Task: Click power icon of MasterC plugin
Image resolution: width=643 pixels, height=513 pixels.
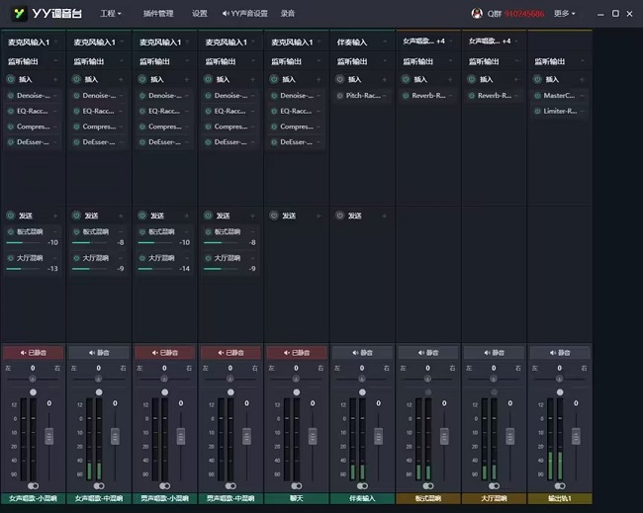Action: (537, 96)
